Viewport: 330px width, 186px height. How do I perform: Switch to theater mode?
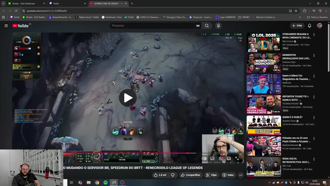click(x=229, y=158)
